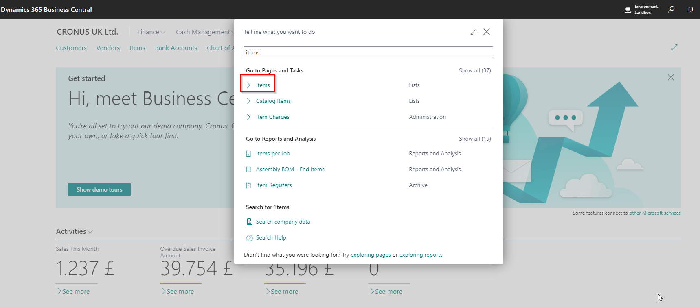The width and height of the screenshot is (700, 307).
Task: Open the search magnifier icon in top bar
Action: 671,9
